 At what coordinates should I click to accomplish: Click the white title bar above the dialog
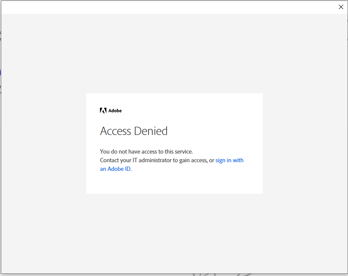click(x=173, y=7)
